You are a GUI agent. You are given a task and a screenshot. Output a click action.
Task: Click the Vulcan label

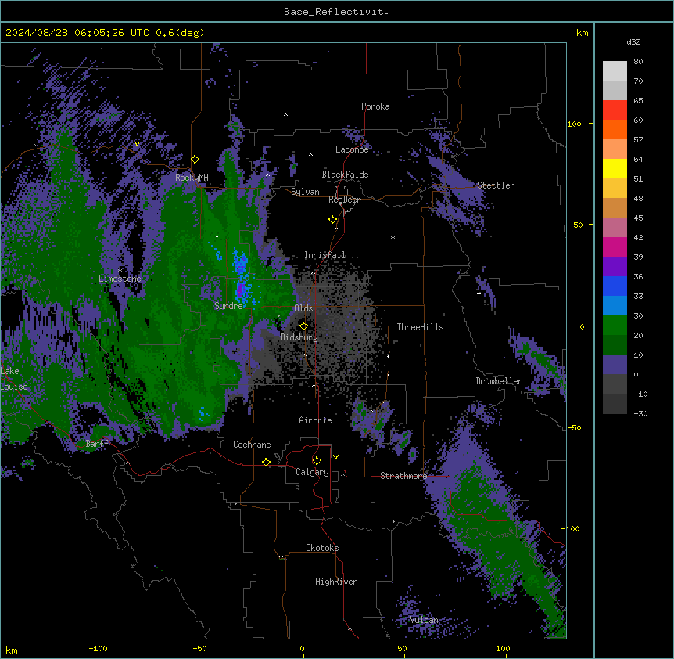point(425,620)
